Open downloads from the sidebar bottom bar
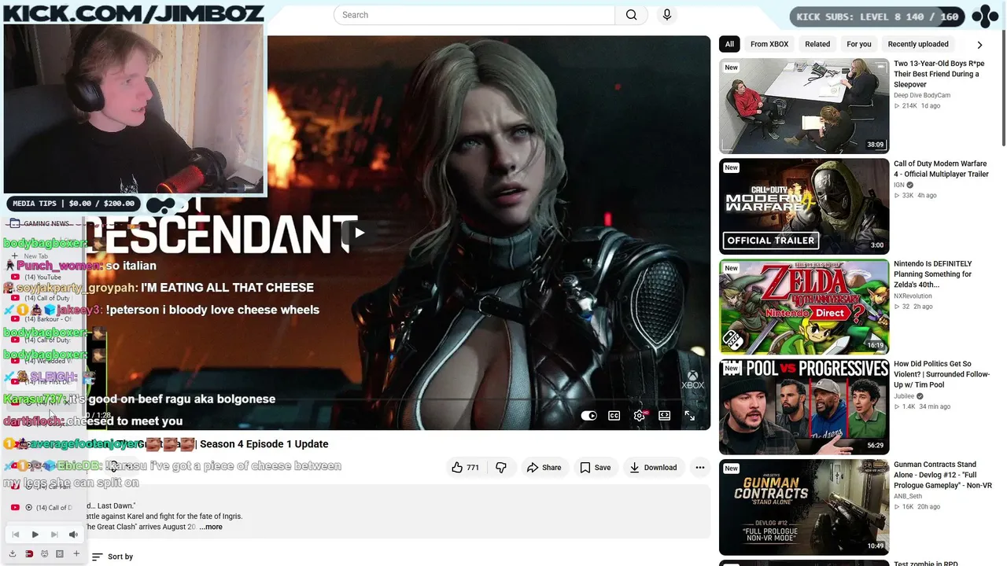Image resolution: width=1007 pixels, height=566 pixels. click(x=13, y=553)
